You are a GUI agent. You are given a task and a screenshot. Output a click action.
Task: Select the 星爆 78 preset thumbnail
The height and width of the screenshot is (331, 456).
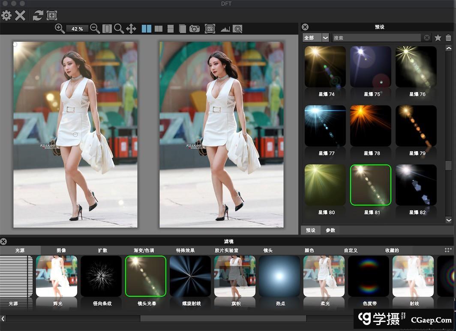click(x=371, y=126)
